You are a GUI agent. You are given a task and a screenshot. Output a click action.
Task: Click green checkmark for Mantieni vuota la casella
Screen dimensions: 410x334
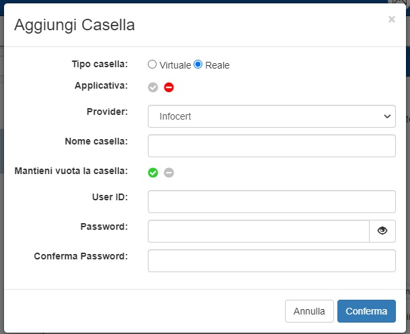[x=153, y=173]
